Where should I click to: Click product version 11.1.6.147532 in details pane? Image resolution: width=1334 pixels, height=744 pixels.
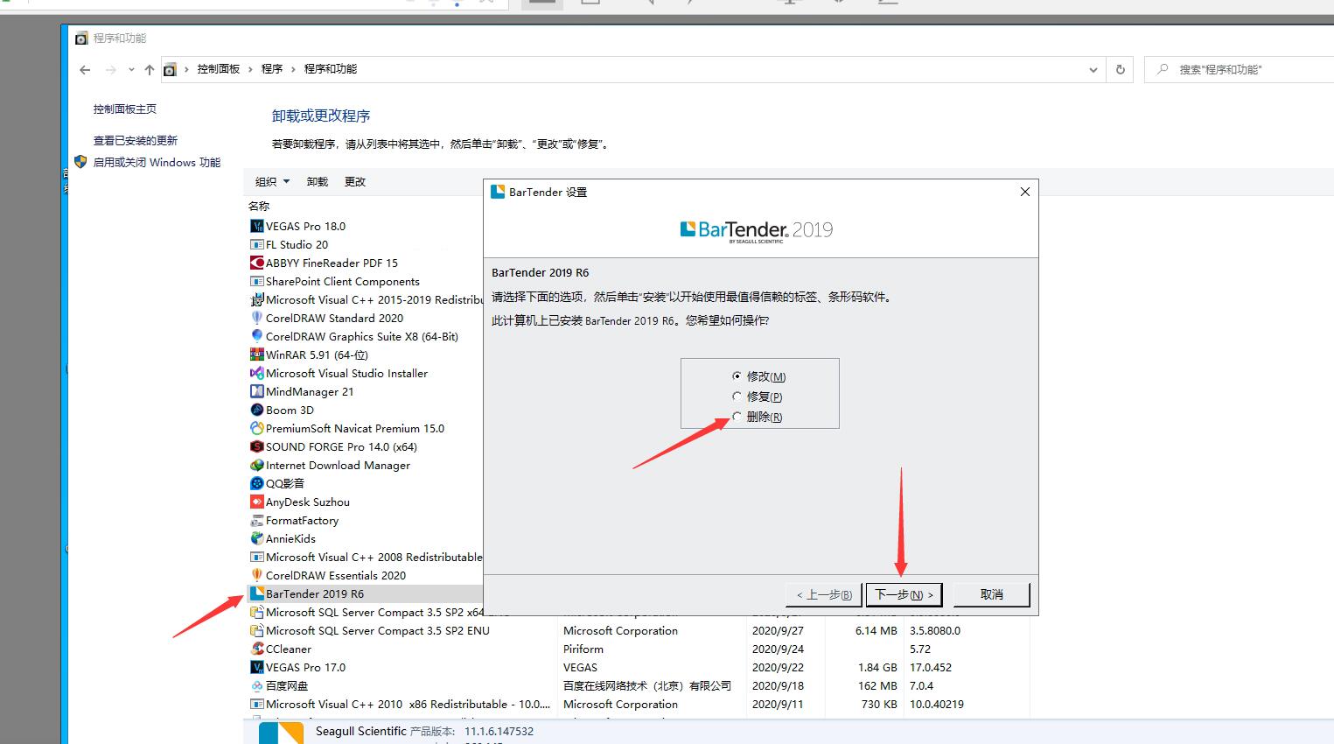pos(499,732)
